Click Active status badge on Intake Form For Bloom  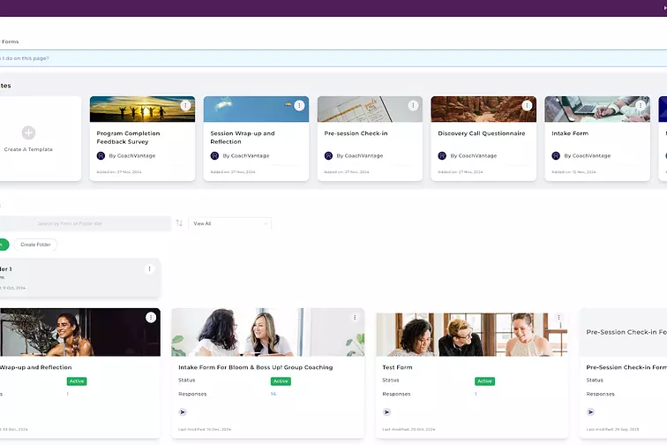(x=281, y=381)
